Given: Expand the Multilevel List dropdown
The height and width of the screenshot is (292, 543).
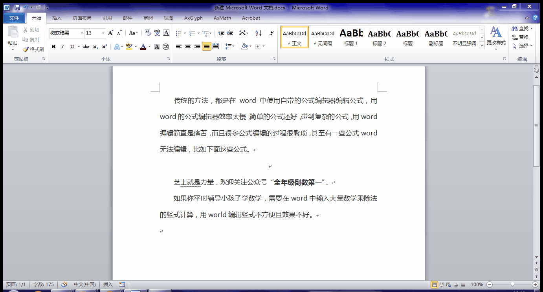Looking at the screenshot, I should [210, 33].
